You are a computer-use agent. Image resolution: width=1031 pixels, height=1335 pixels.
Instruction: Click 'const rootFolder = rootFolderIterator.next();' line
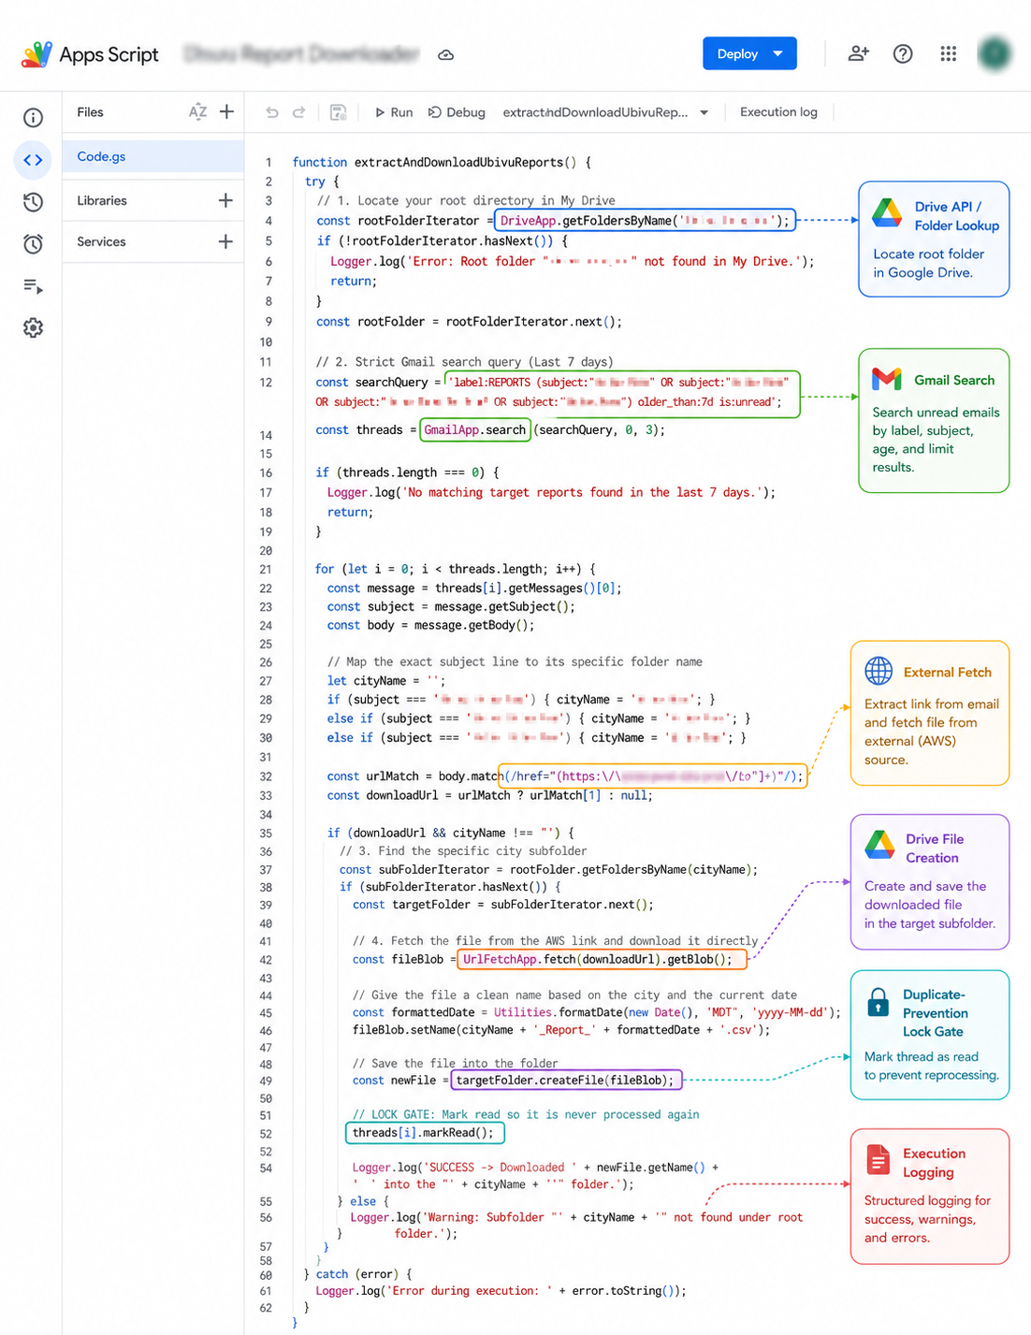click(469, 321)
